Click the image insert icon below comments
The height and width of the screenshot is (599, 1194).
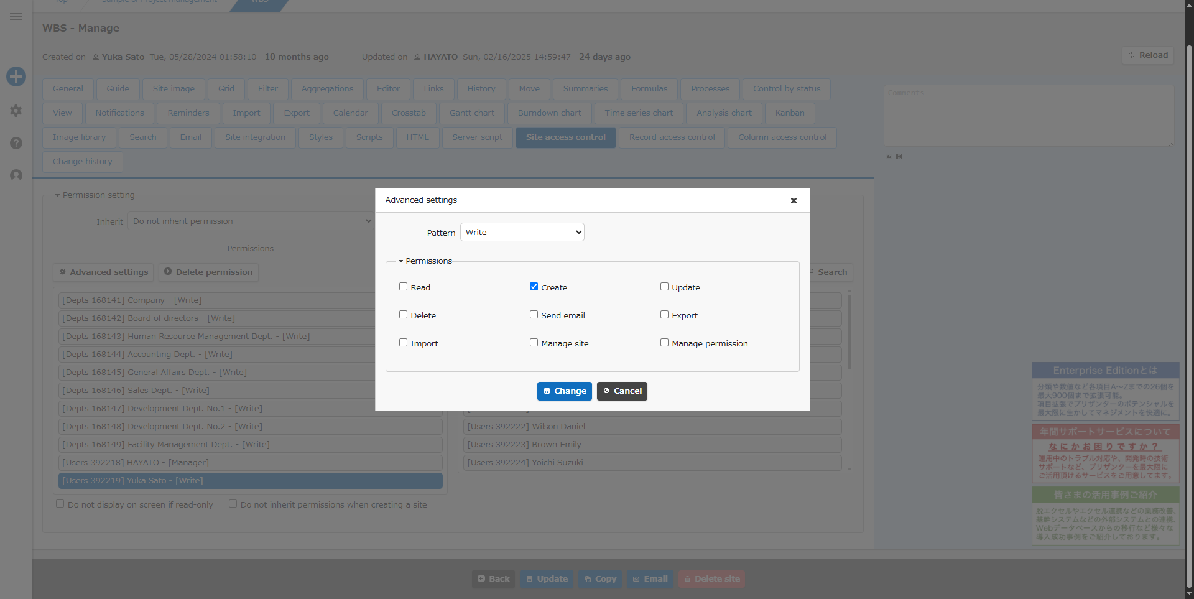[889, 156]
